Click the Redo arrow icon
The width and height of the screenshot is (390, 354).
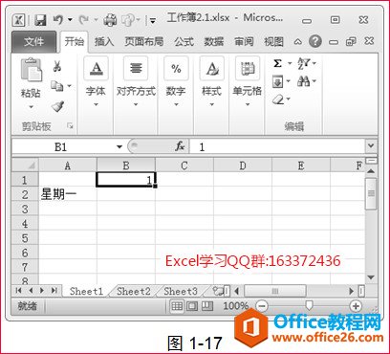pyautogui.click(x=84, y=20)
